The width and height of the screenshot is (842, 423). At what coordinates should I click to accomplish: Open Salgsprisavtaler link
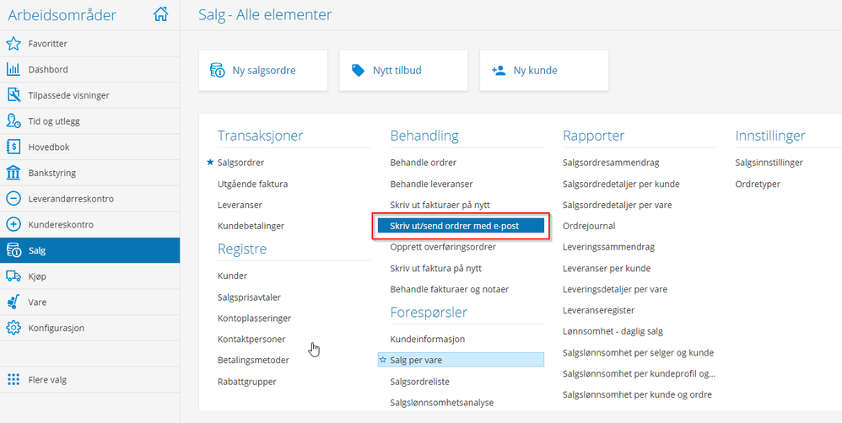point(249,297)
